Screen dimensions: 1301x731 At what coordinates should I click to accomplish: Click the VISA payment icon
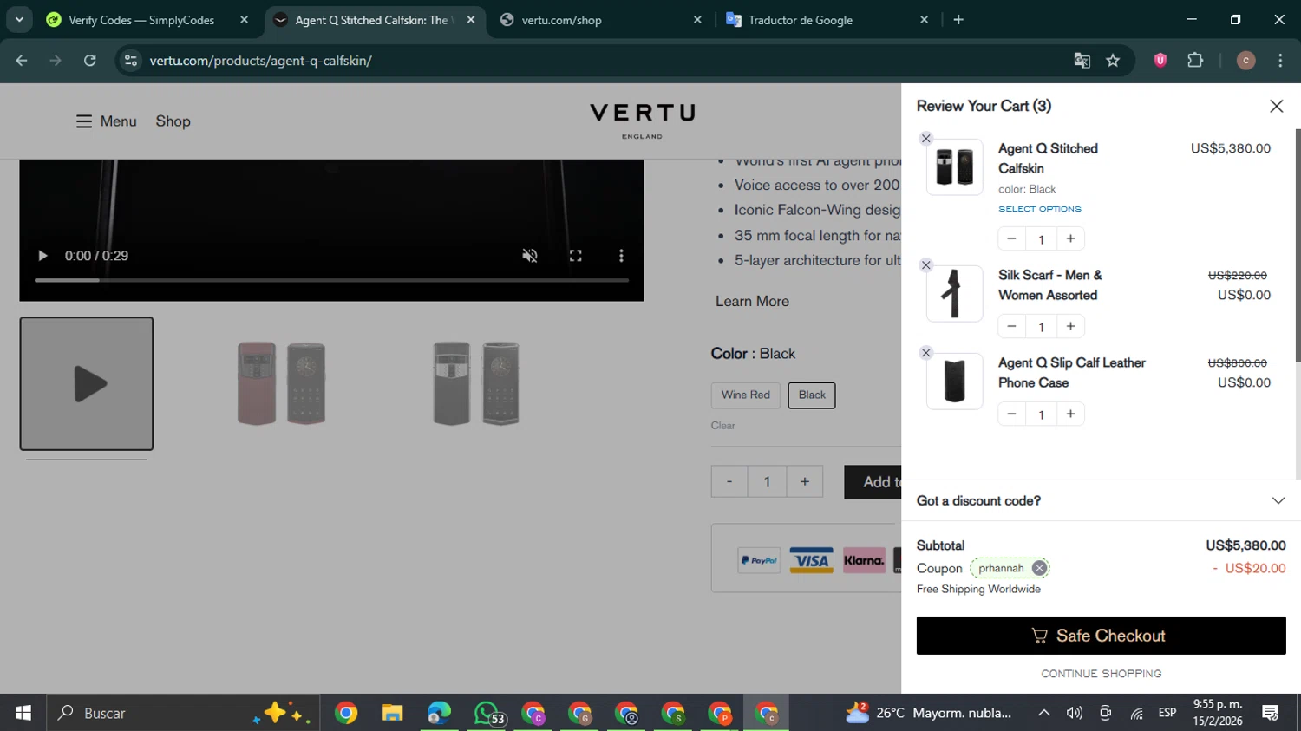[x=811, y=560]
